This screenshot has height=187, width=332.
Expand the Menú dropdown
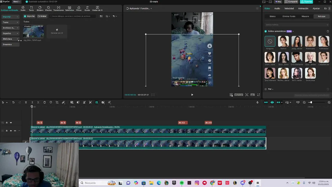click(16, 2)
